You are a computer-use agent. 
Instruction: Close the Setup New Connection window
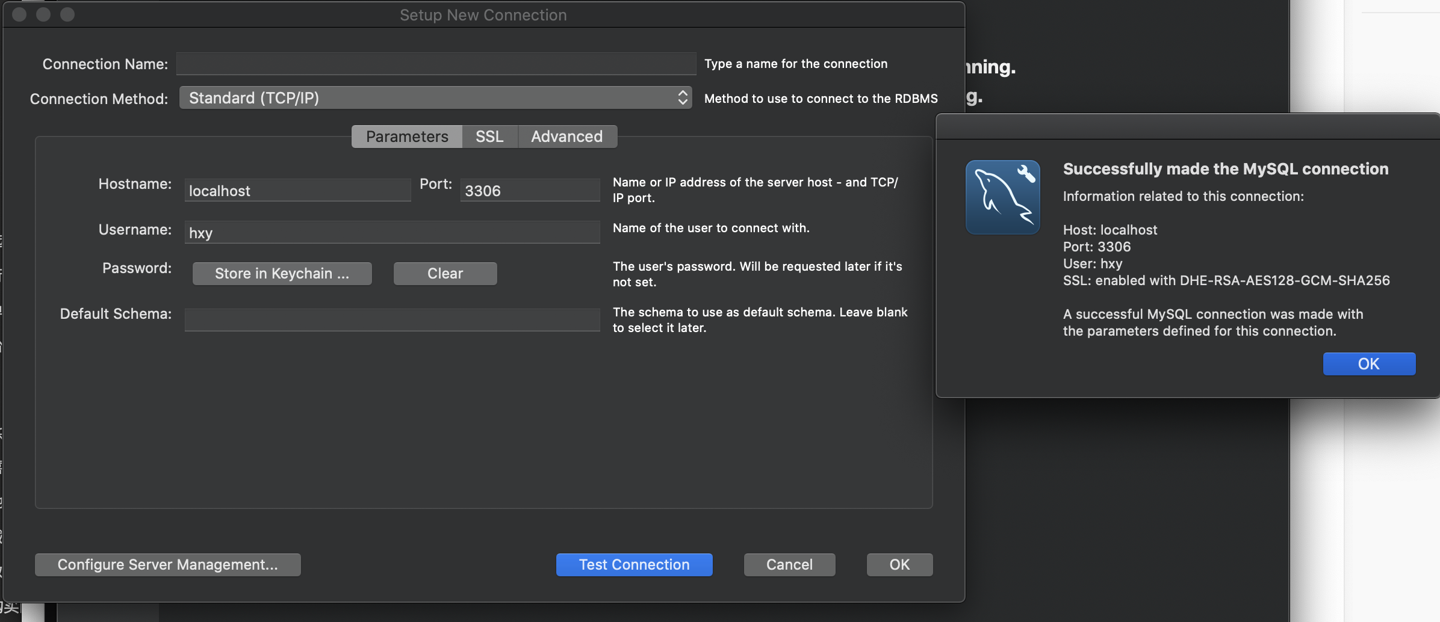tap(19, 14)
